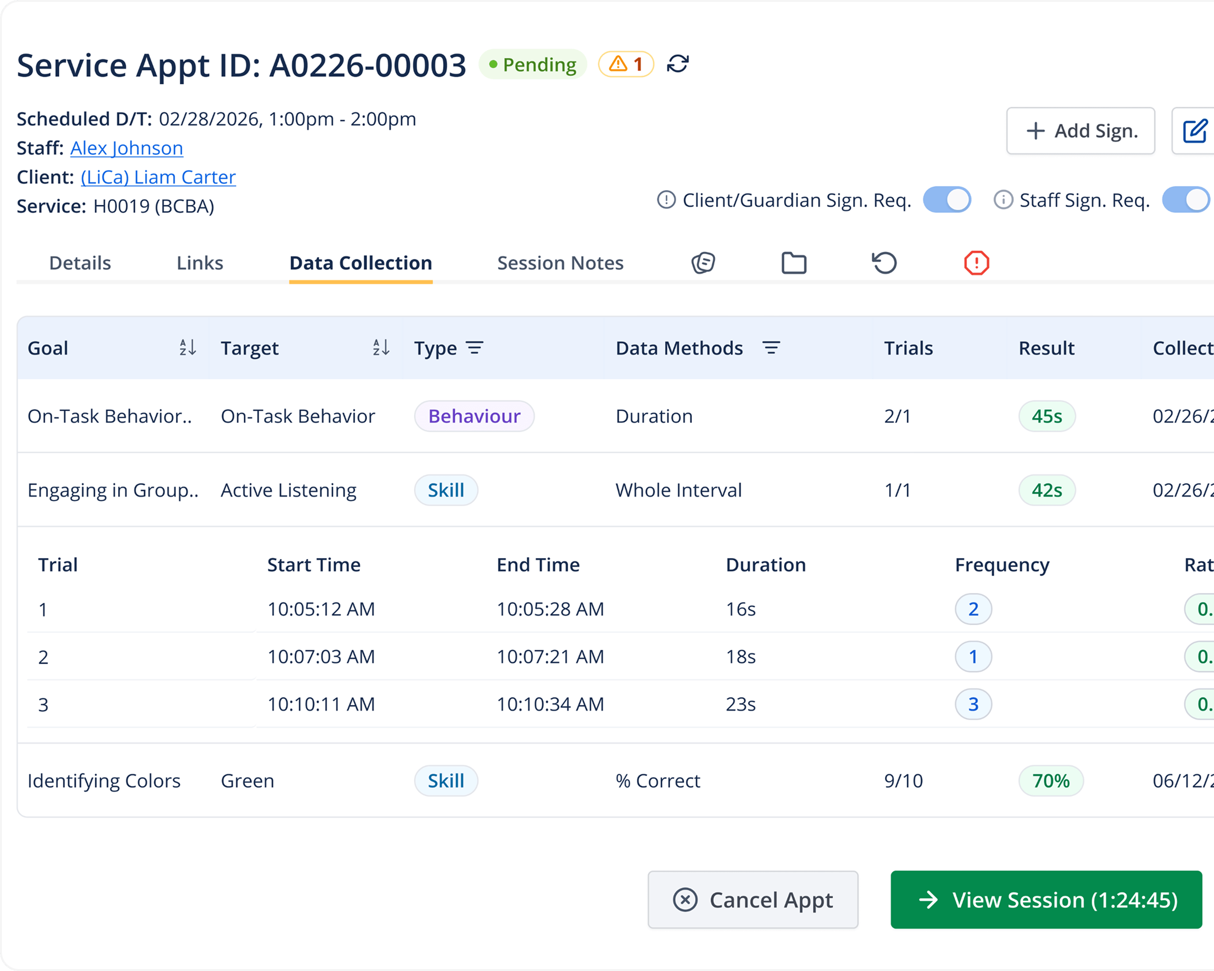
Task: Open the Type column filter
Action: pos(475,348)
